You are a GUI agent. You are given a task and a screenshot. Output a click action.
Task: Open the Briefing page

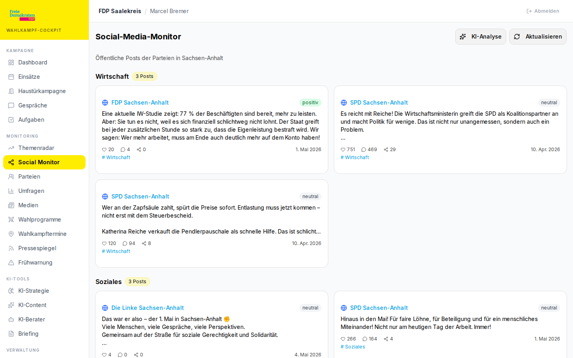point(44,334)
